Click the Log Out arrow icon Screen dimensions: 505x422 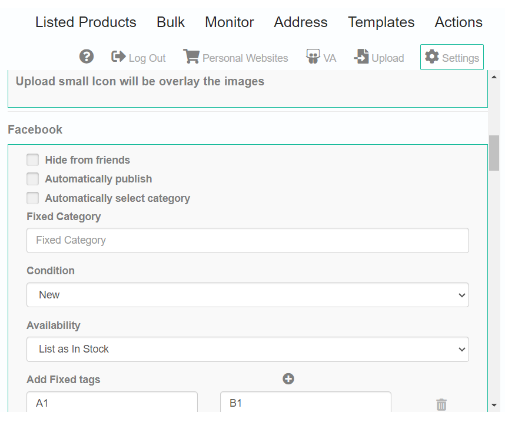click(x=118, y=57)
